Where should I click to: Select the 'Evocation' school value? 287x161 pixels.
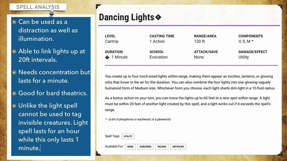click(158, 57)
